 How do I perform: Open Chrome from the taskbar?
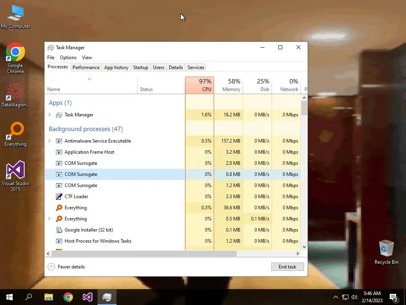(68, 297)
